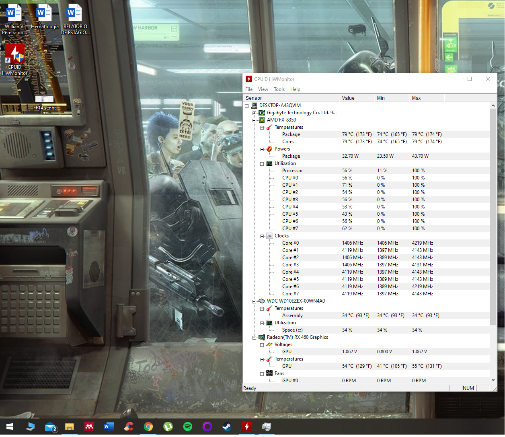The width and height of the screenshot is (505, 437).
Task: Open Steam from the taskbar
Action: pos(227,427)
